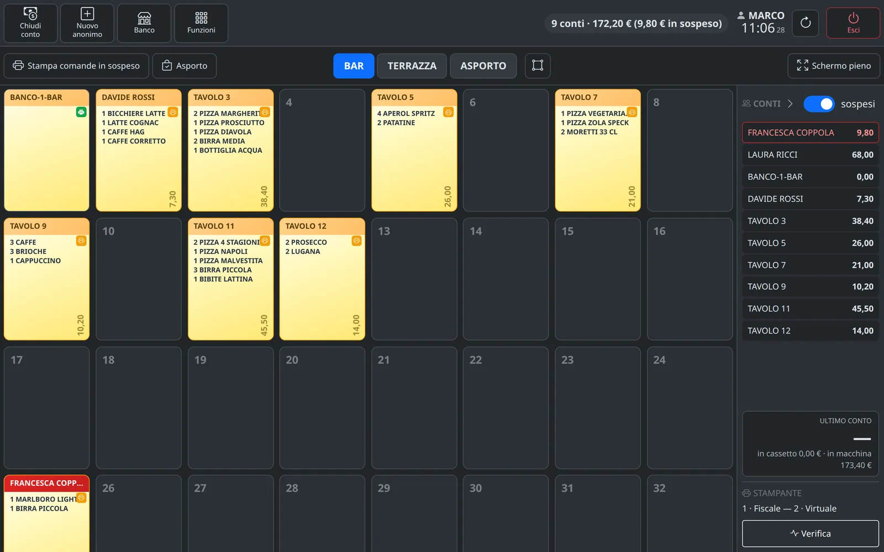Select the TAVOLO 5 row showing 26,00
The height and width of the screenshot is (552, 884).
(811, 243)
